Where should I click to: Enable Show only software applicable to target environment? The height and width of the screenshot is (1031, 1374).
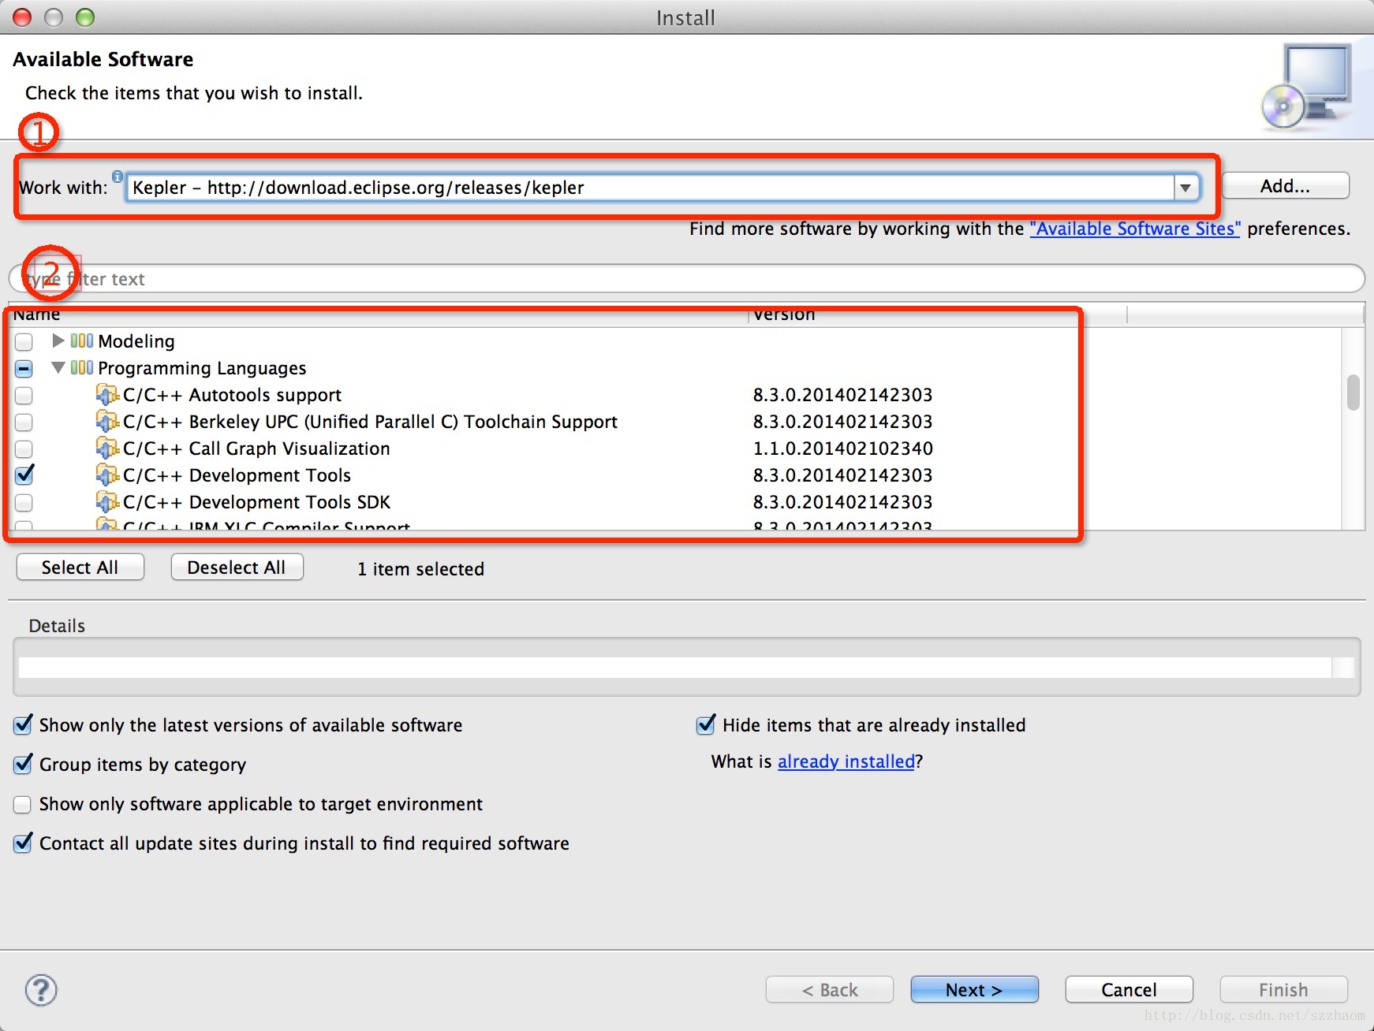(x=23, y=804)
